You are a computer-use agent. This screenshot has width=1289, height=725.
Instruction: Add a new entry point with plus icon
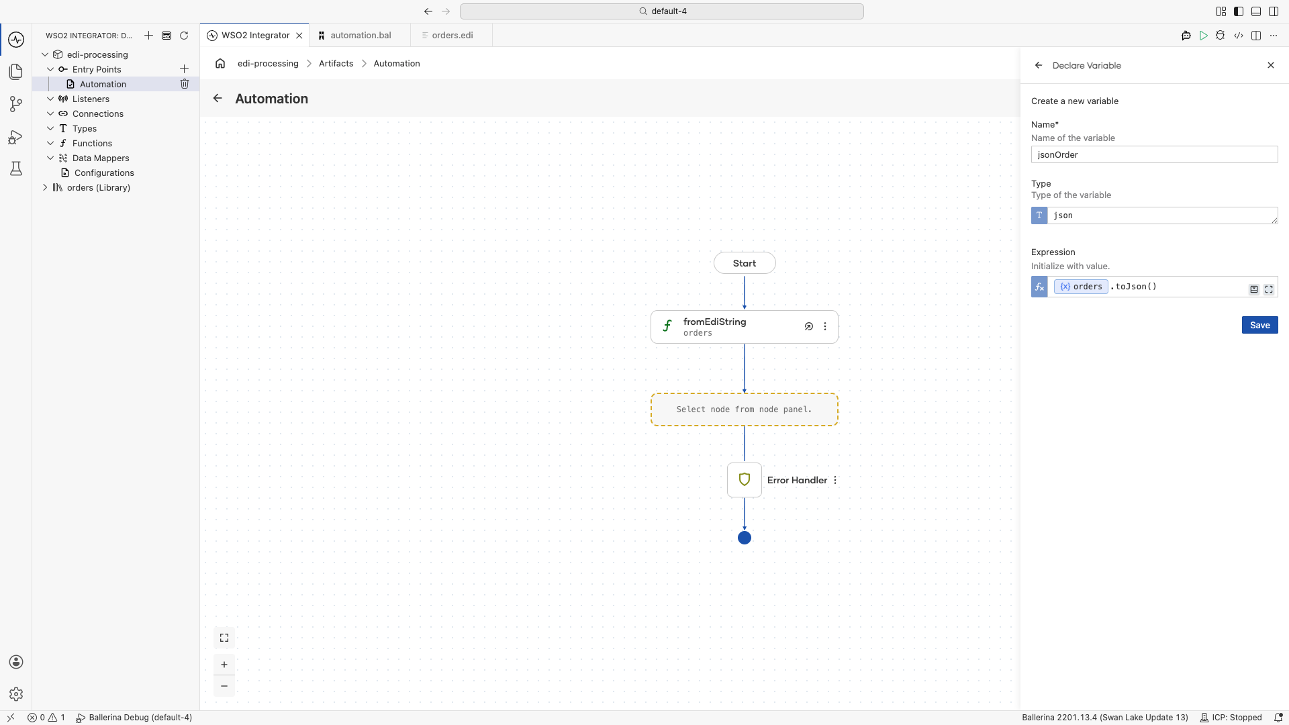click(x=184, y=69)
